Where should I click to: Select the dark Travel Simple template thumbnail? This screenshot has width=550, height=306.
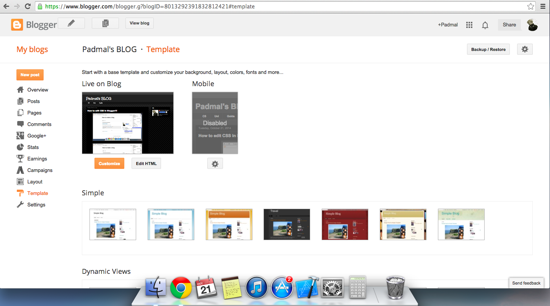pyautogui.click(x=287, y=224)
